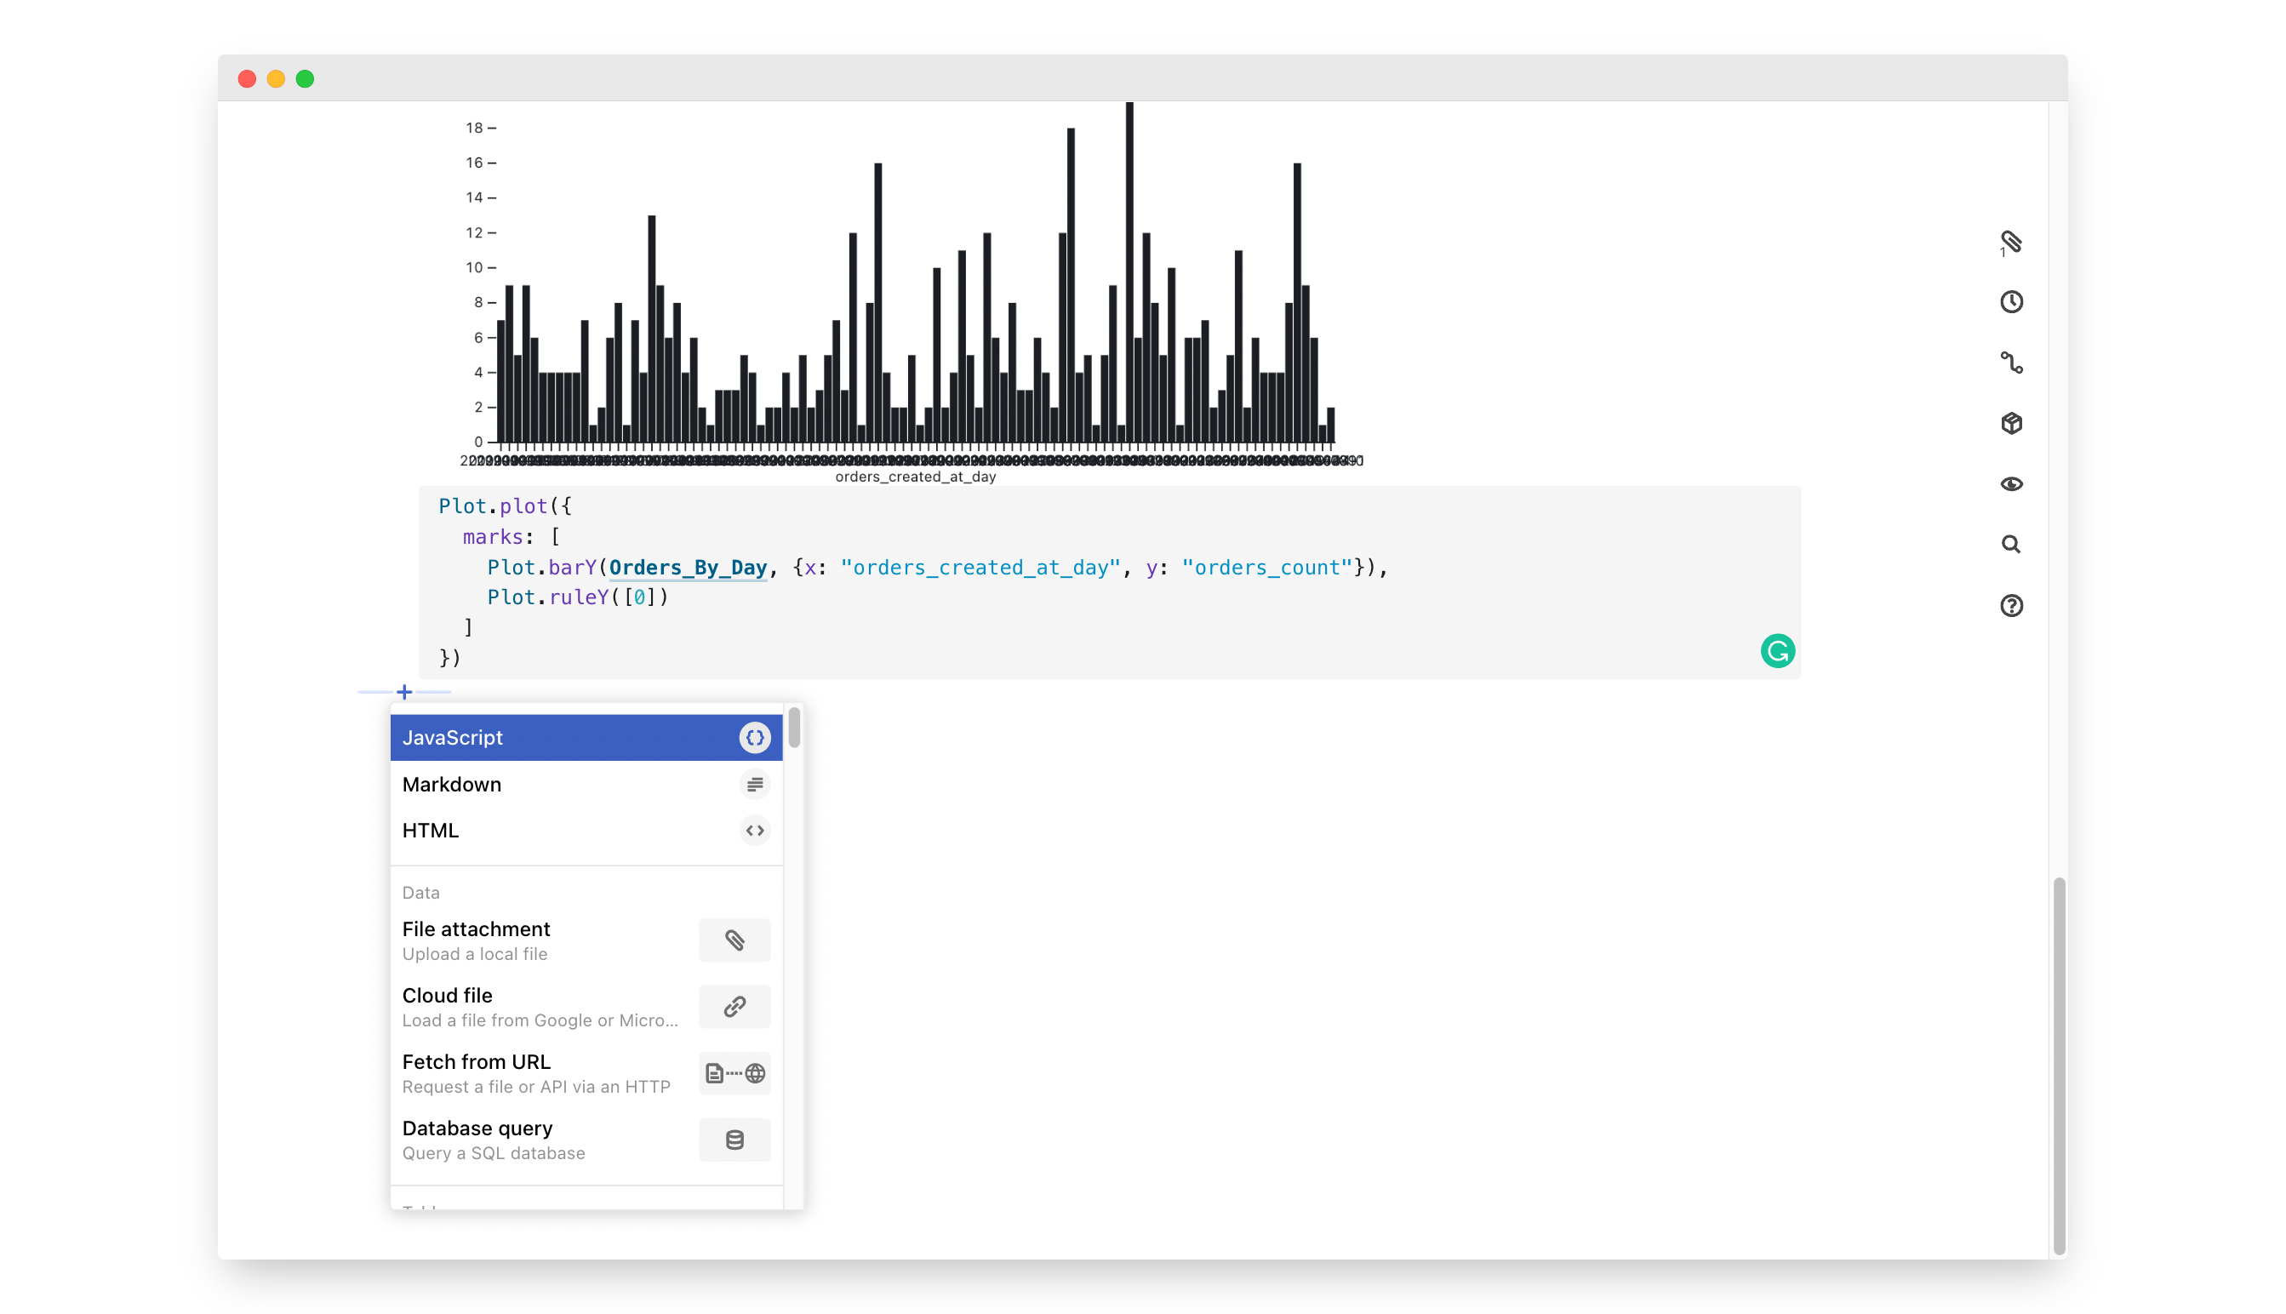Screen dimensions: 2286x1314
Task: Open version history clock icon
Action: (x=2011, y=301)
